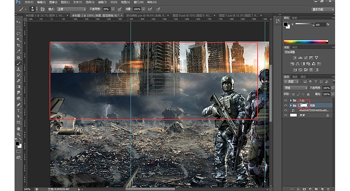Screen dimensions: 350x191
Task: Open the flow 100% slider arrow
Action: tap(143, 9)
